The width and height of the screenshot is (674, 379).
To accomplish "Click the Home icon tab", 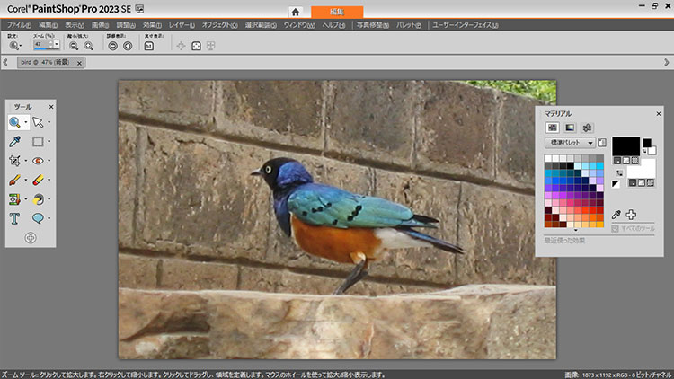I will 295,11.
